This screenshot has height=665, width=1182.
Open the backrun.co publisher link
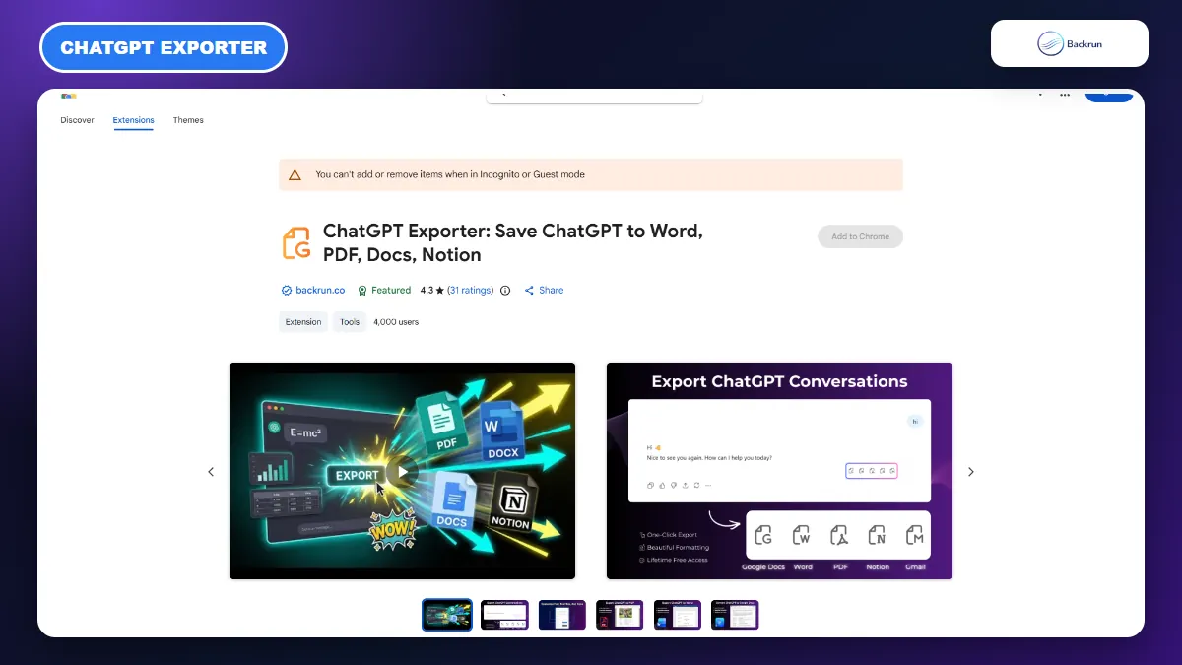[320, 291]
